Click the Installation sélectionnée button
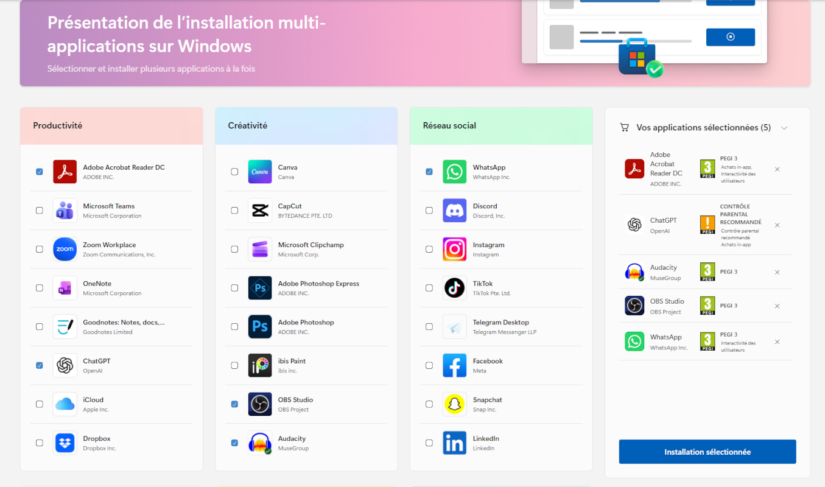 click(x=707, y=452)
